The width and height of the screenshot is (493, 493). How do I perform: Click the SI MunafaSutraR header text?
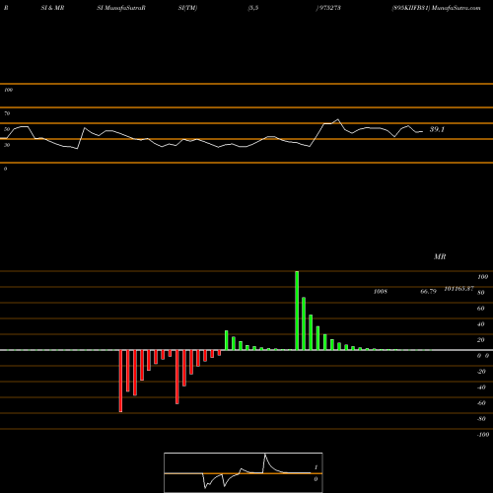click(x=121, y=8)
